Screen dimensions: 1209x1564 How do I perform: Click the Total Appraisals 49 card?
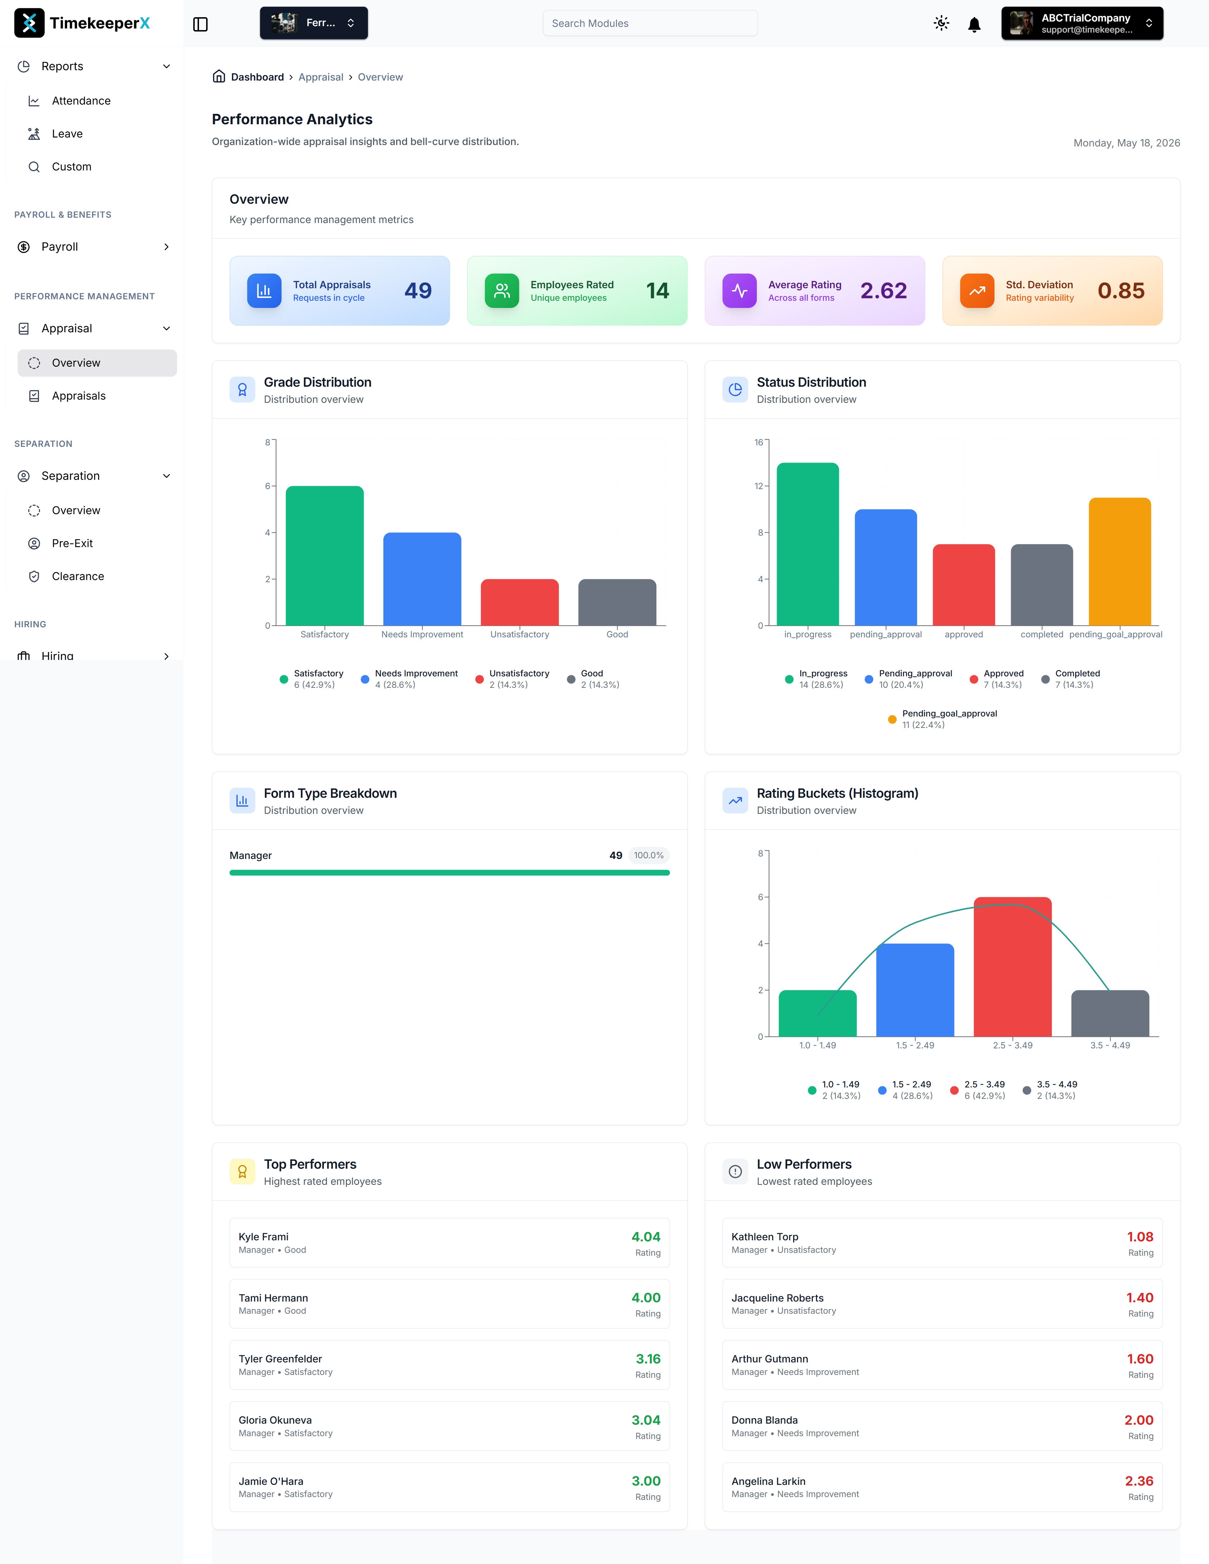click(x=339, y=291)
